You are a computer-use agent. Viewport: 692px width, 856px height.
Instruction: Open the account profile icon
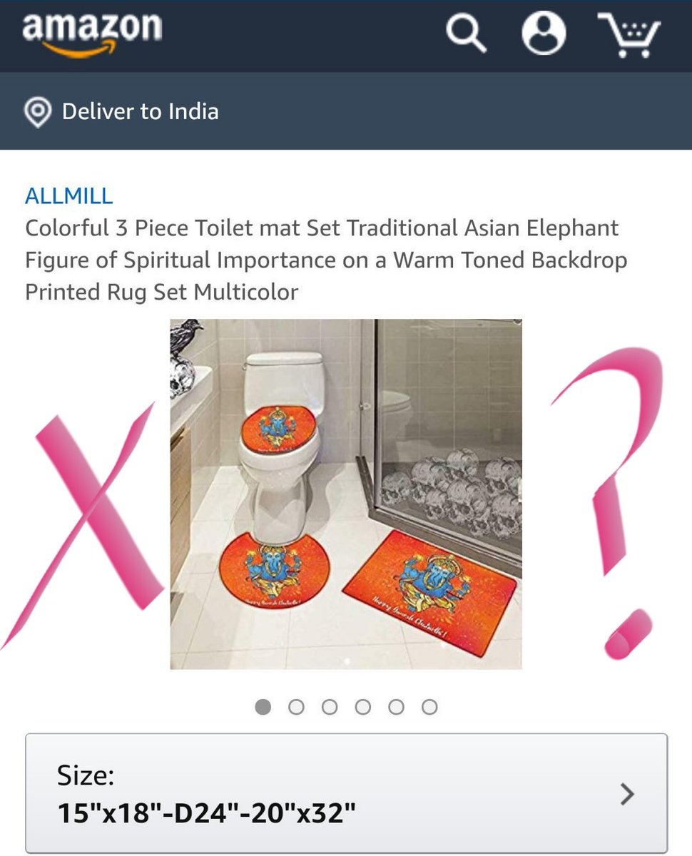544,33
